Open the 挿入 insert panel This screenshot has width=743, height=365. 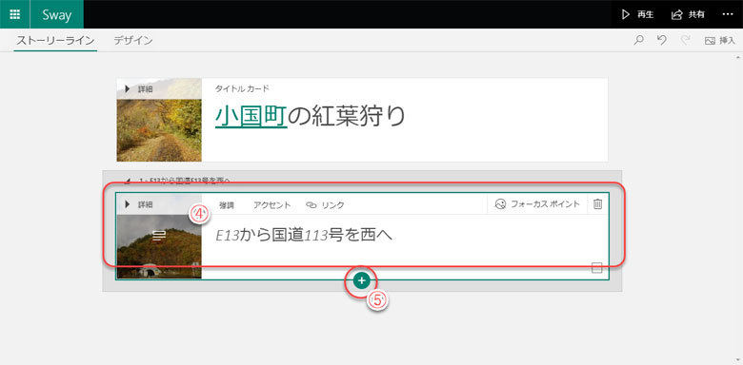[x=720, y=41]
